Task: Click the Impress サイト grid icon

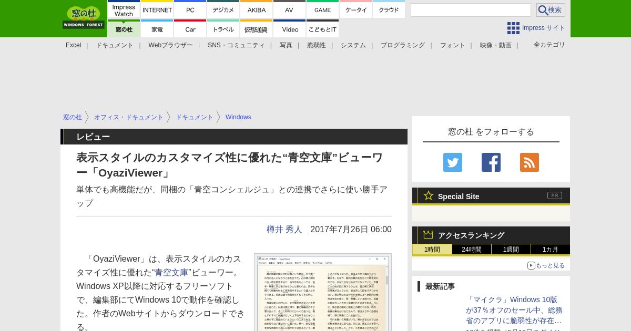Action: tap(513, 28)
